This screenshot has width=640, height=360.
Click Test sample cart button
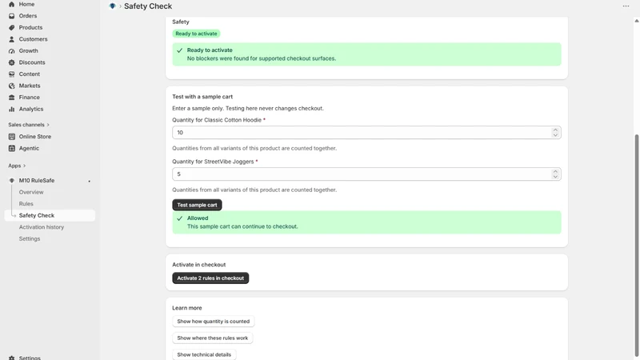coord(197,205)
